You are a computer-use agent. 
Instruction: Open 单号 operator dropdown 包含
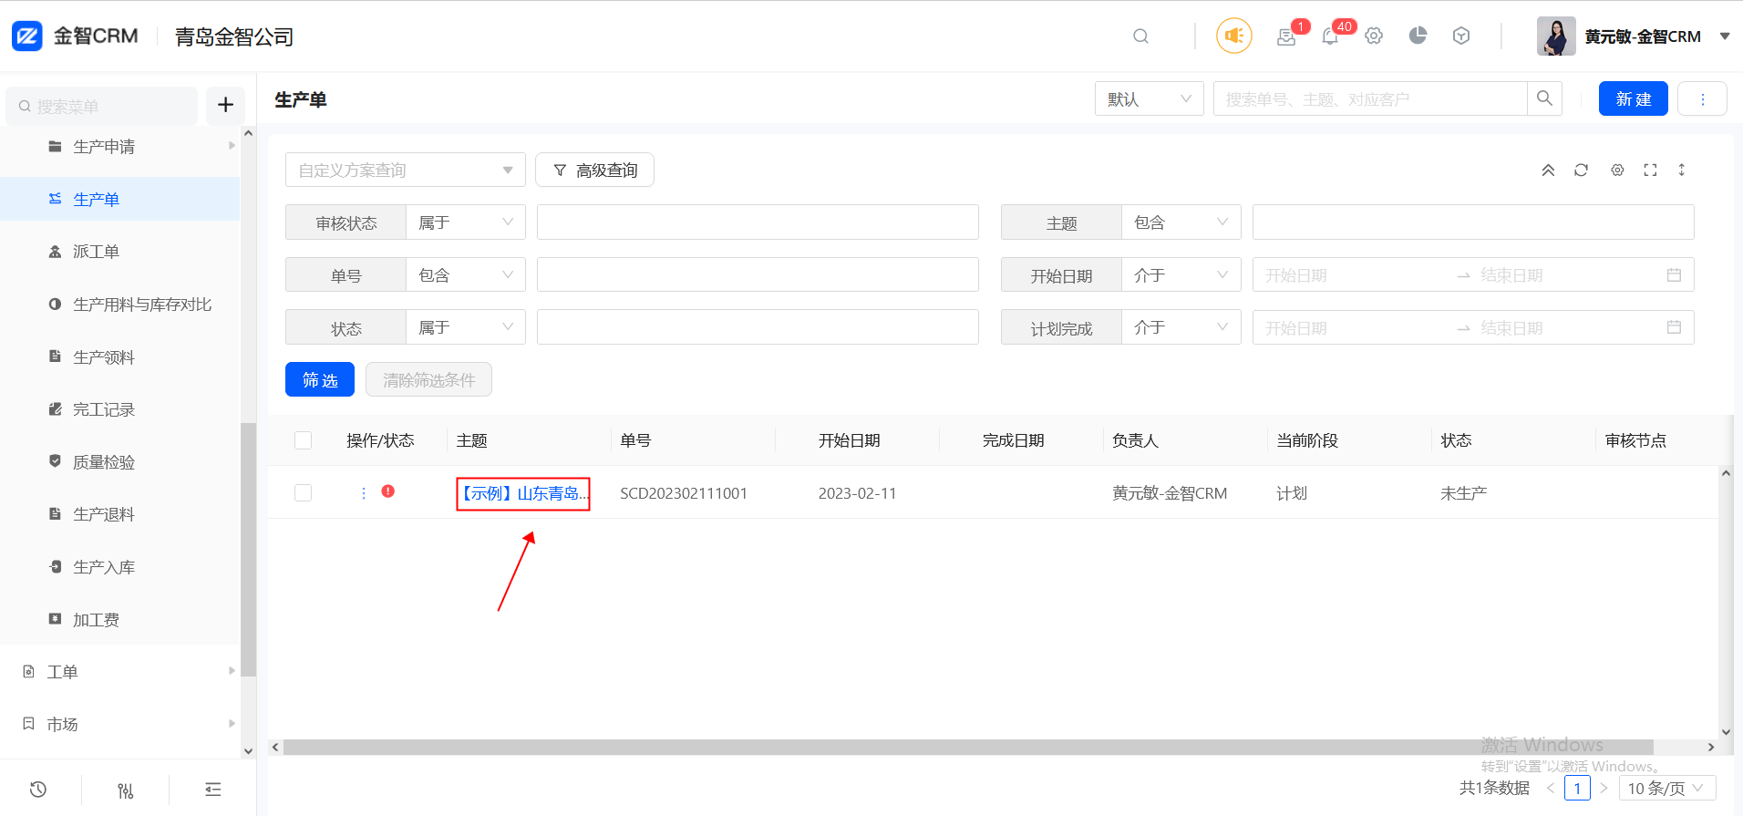pyautogui.click(x=466, y=274)
